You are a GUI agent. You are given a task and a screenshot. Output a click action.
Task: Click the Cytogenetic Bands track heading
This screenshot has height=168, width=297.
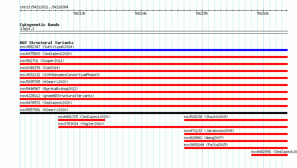tap(40, 25)
